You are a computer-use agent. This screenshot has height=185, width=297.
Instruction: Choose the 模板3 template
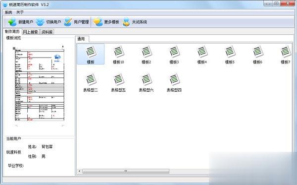click(174, 55)
